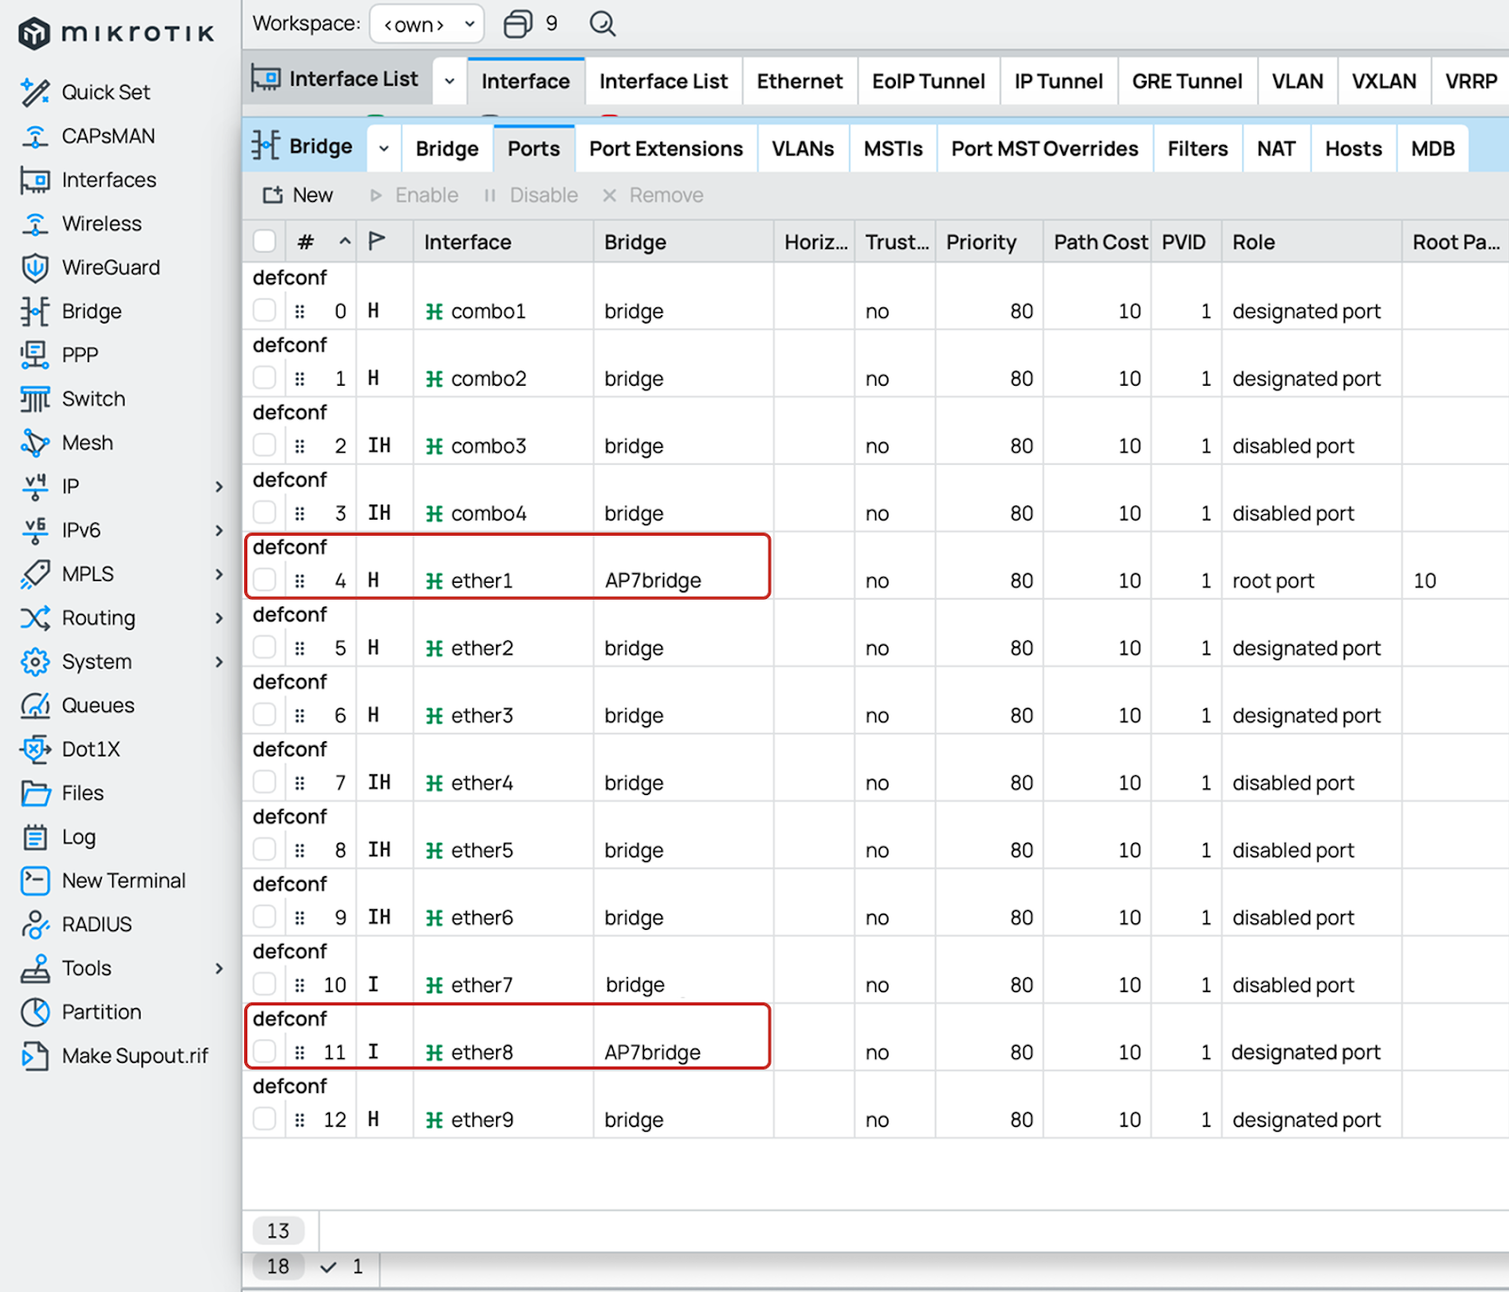Check the checkbox for combo3 row
The width and height of the screenshot is (1509, 1292).
265,445
